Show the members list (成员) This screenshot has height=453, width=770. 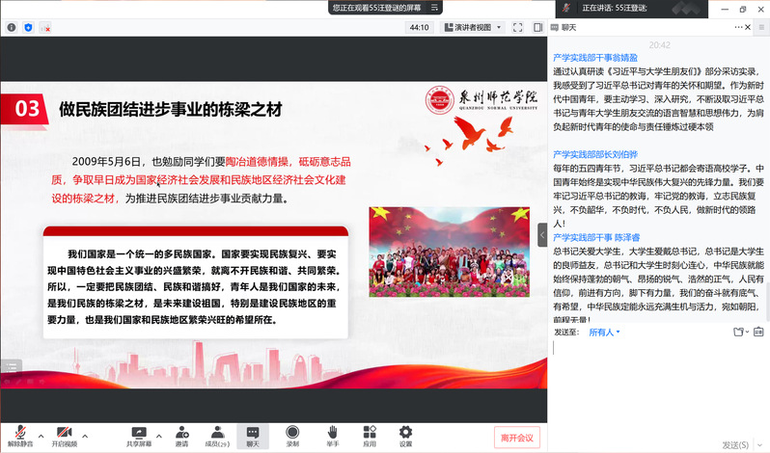(218, 435)
